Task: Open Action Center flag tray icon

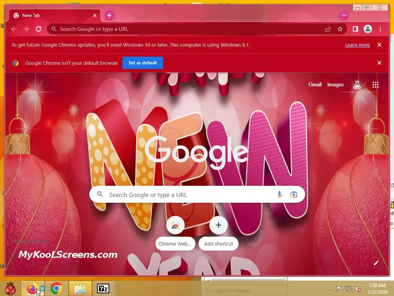Action: [339, 288]
